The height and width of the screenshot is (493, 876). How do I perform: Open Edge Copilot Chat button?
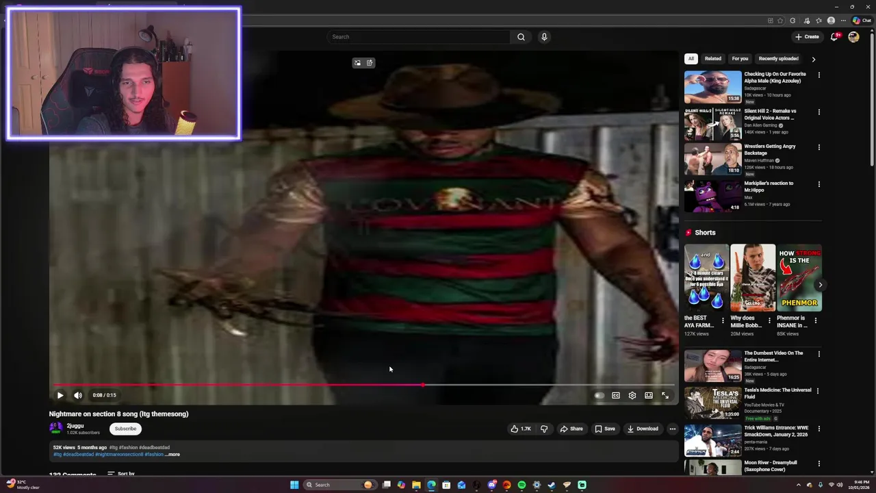tap(862, 21)
